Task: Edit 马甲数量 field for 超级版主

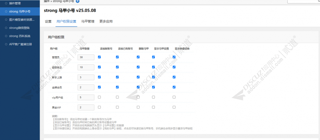Action: point(86,67)
